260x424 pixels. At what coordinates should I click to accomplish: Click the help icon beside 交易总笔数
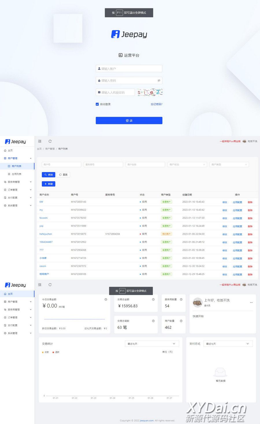coord(153,321)
